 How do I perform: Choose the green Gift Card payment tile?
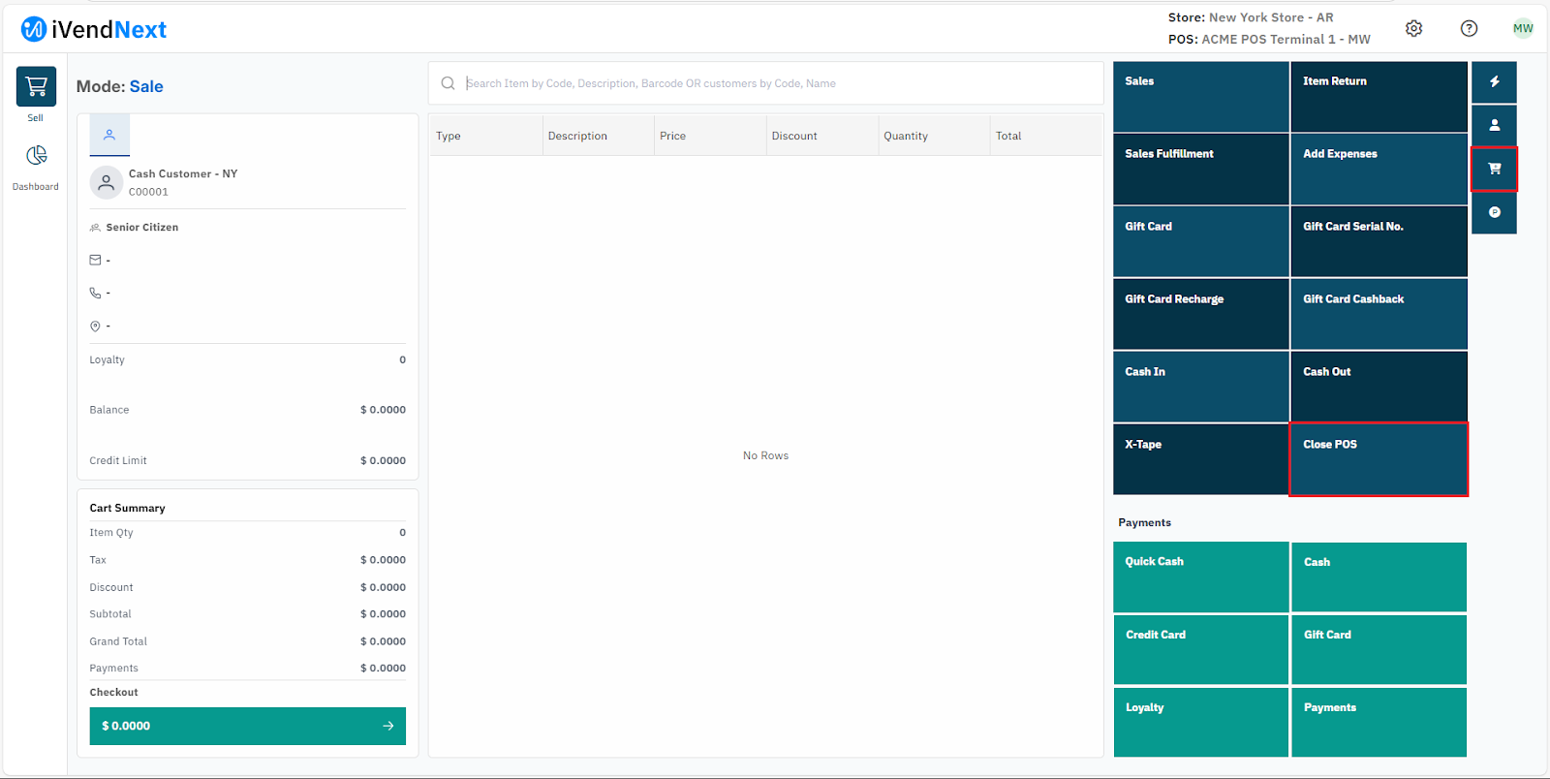coord(1379,650)
